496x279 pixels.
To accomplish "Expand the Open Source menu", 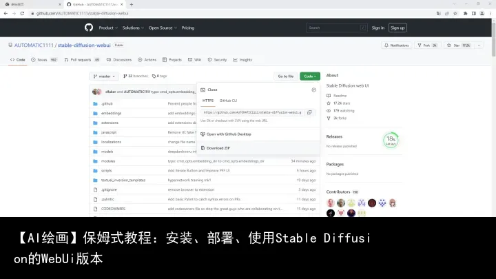I will [163, 28].
